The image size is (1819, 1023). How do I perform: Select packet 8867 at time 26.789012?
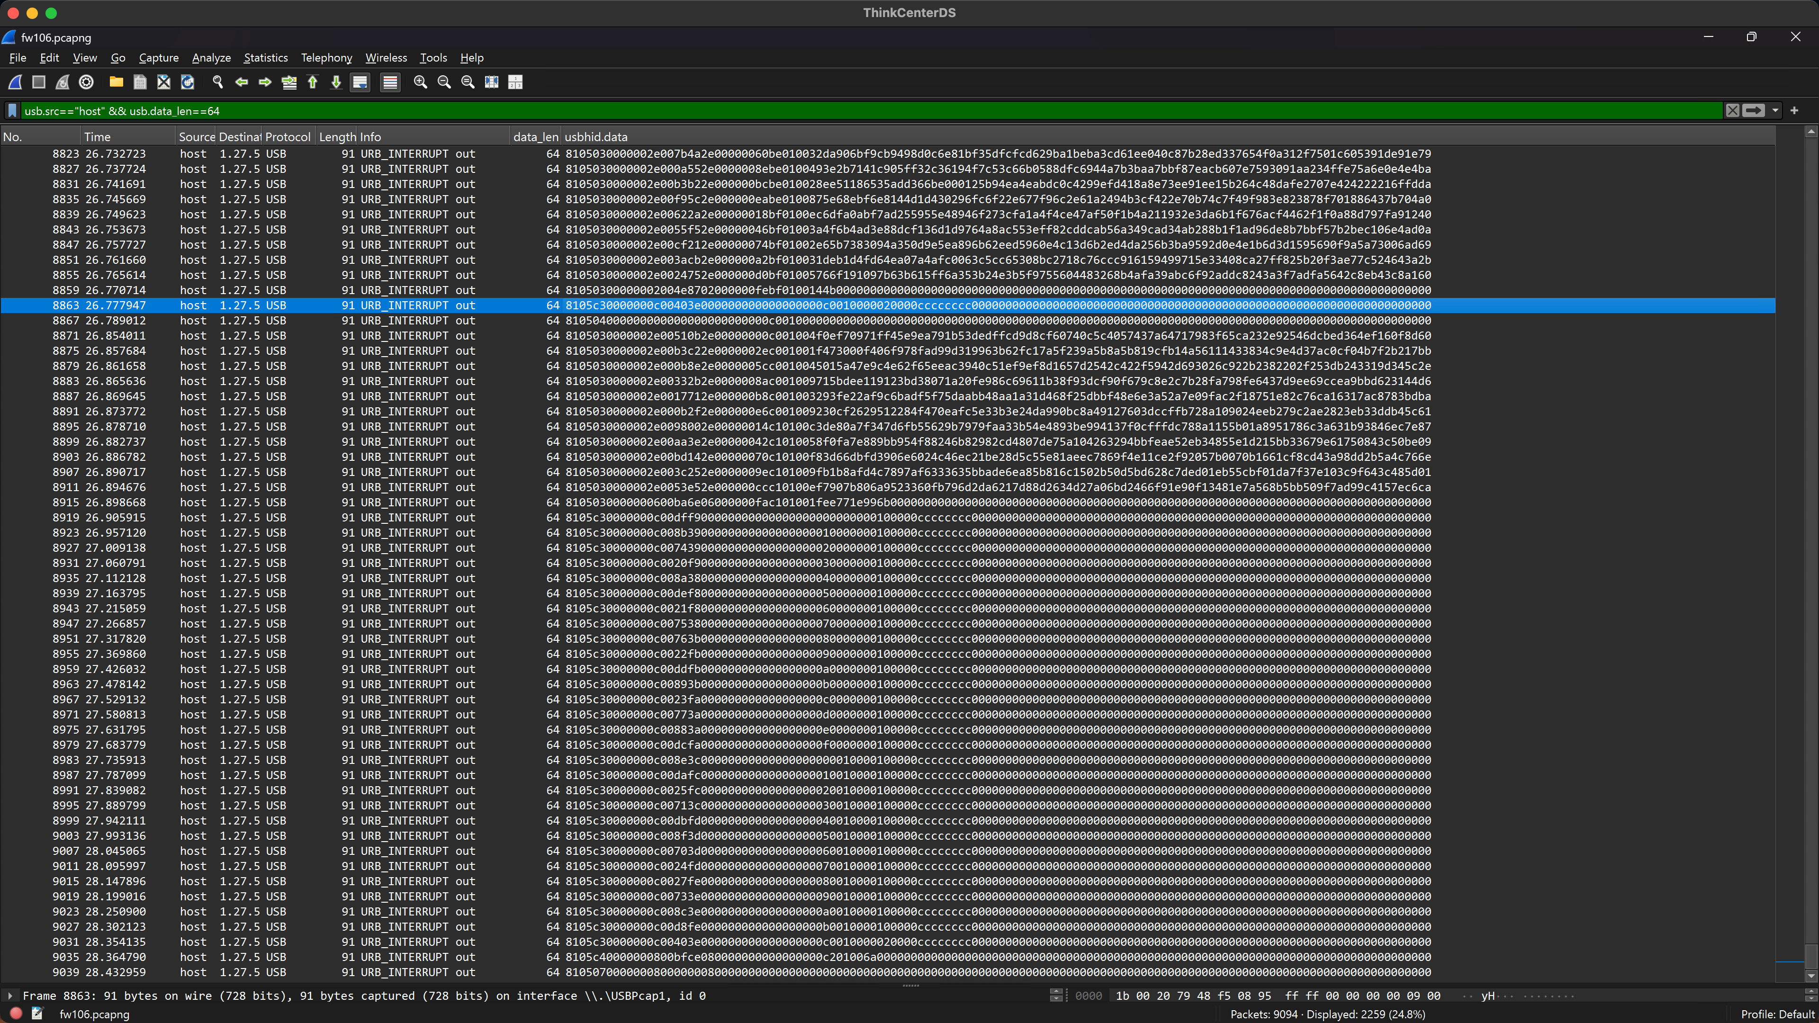[x=888, y=321]
